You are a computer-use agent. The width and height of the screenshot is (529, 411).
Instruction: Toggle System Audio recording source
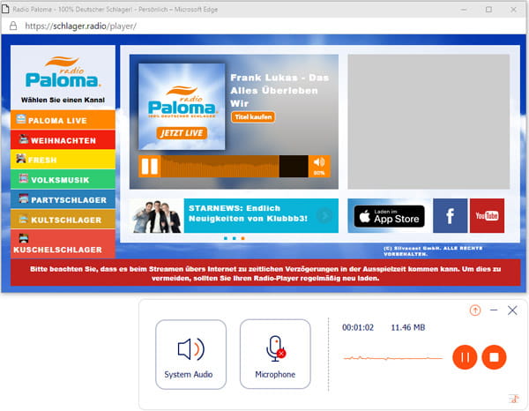pos(191,355)
